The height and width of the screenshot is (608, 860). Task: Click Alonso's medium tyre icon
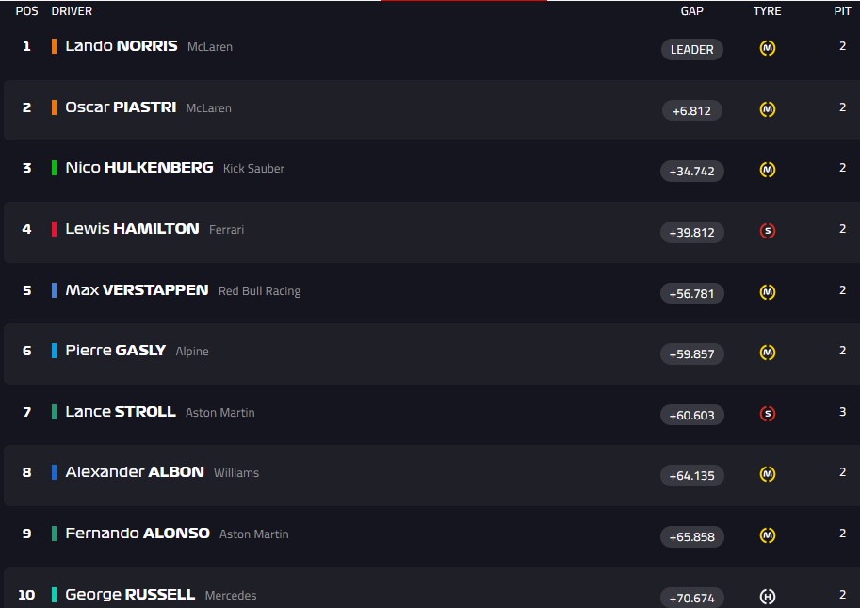coord(768,535)
